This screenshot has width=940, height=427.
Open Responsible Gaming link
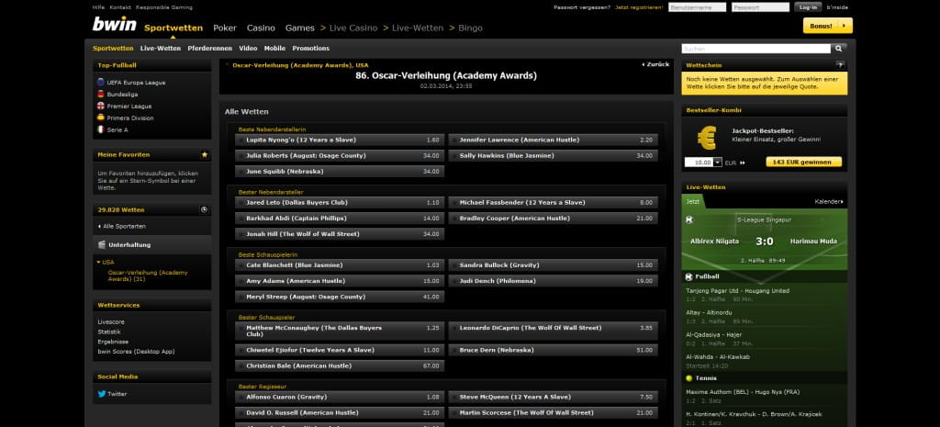pos(164,7)
